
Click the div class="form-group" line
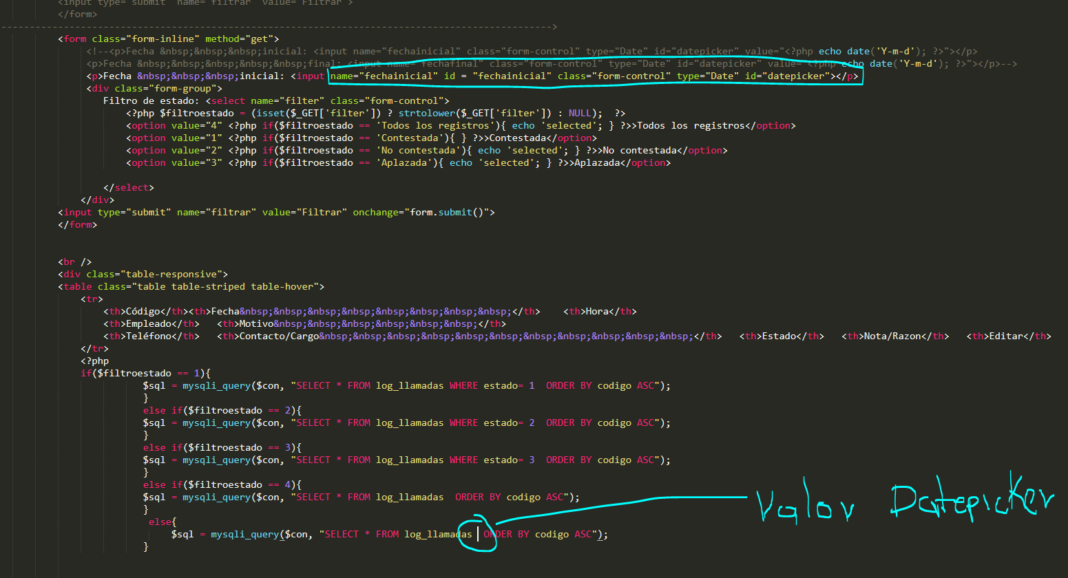coord(154,88)
